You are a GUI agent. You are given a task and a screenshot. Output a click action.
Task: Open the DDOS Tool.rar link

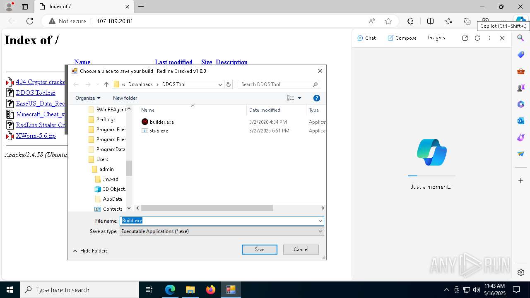[x=36, y=93]
